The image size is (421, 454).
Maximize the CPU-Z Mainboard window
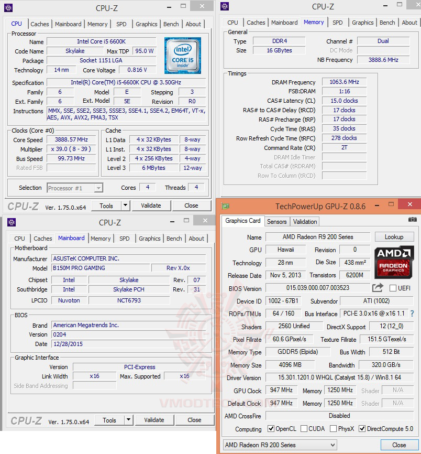point(186,220)
